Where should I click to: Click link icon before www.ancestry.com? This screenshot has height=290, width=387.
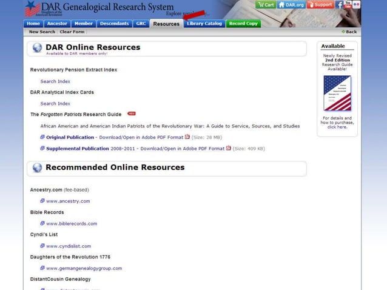coord(42,201)
